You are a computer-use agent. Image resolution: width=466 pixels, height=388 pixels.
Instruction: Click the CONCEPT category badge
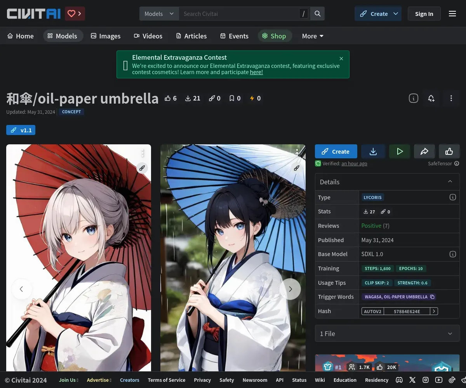[x=71, y=112]
